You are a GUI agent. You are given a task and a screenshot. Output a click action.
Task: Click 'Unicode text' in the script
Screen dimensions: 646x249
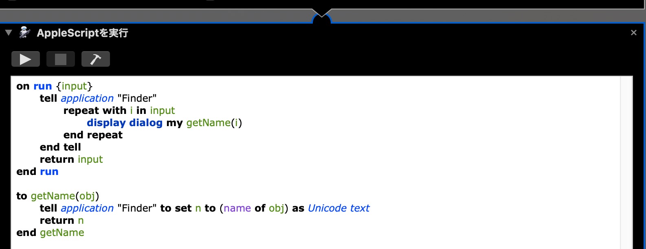point(338,208)
